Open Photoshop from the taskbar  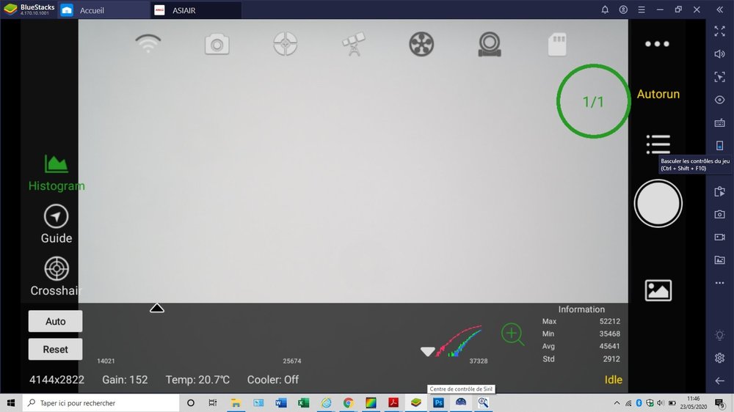click(438, 402)
